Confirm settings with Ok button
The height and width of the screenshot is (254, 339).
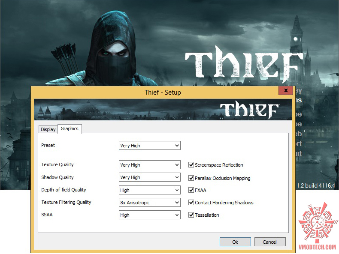235,242
